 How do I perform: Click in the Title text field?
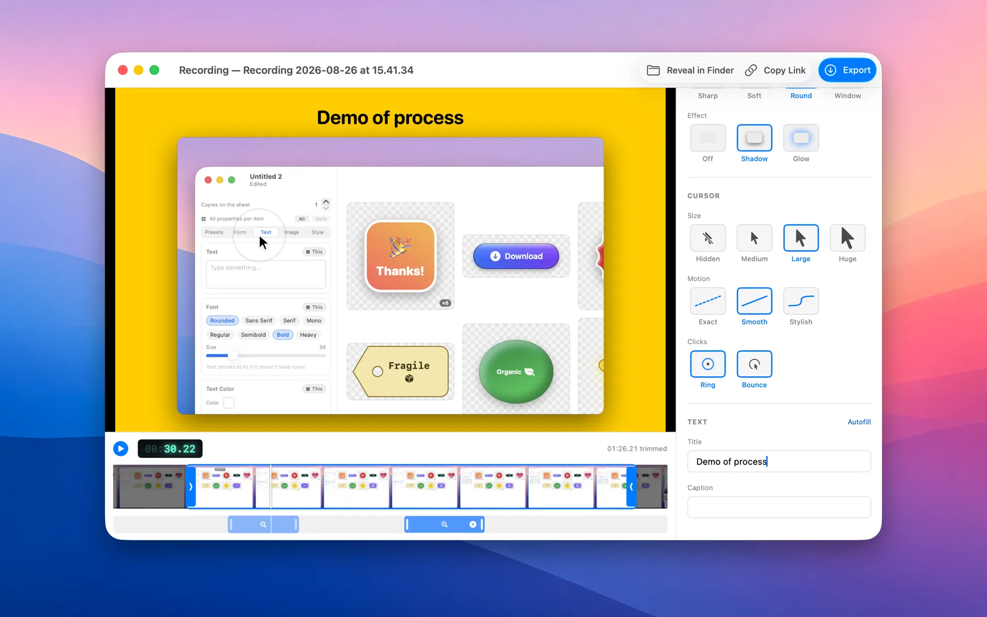[779, 461]
